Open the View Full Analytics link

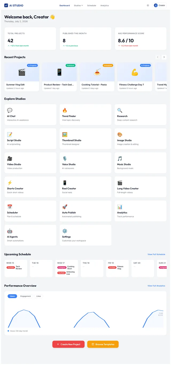coord(156,286)
